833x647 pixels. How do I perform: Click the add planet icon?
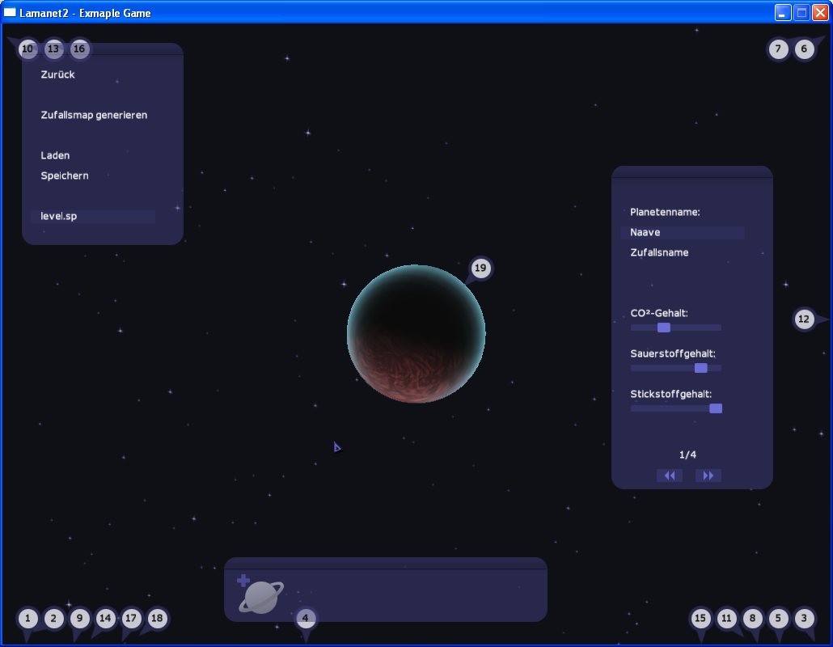coord(260,595)
